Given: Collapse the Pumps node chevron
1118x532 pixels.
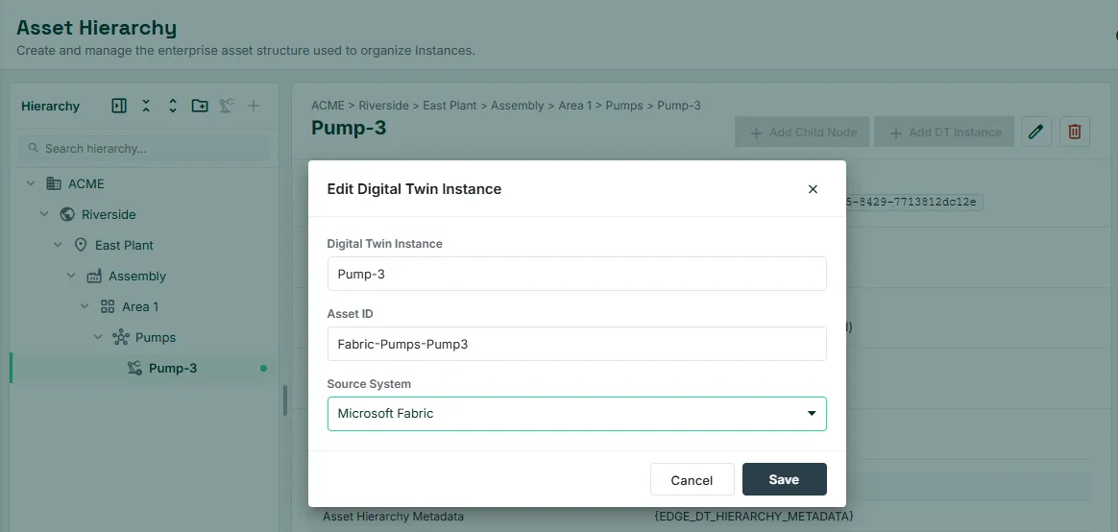Looking at the screenshot, I should tap(98, 337).
